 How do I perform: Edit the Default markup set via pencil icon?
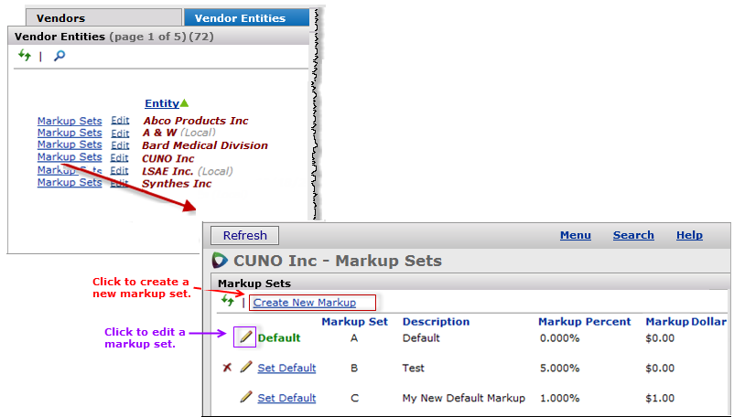[245, 337]
